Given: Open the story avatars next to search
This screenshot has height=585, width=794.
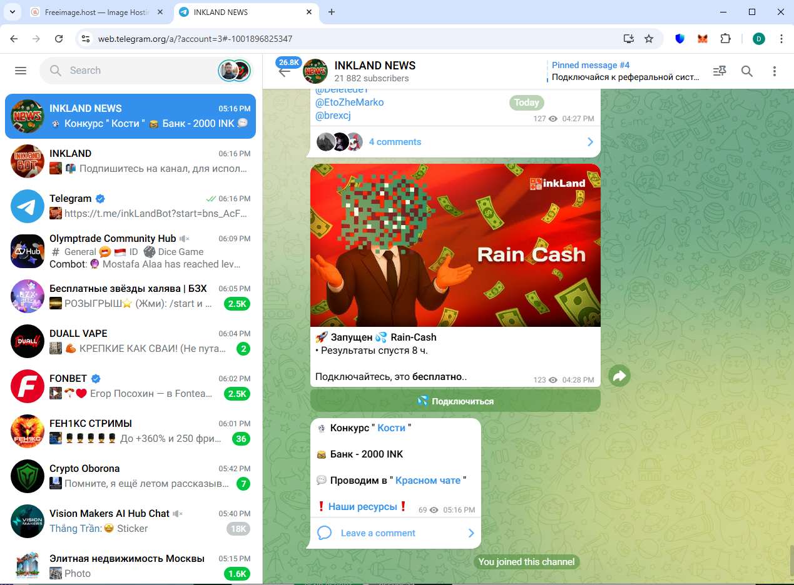Looking at the screenshot, I should (235, 71).
